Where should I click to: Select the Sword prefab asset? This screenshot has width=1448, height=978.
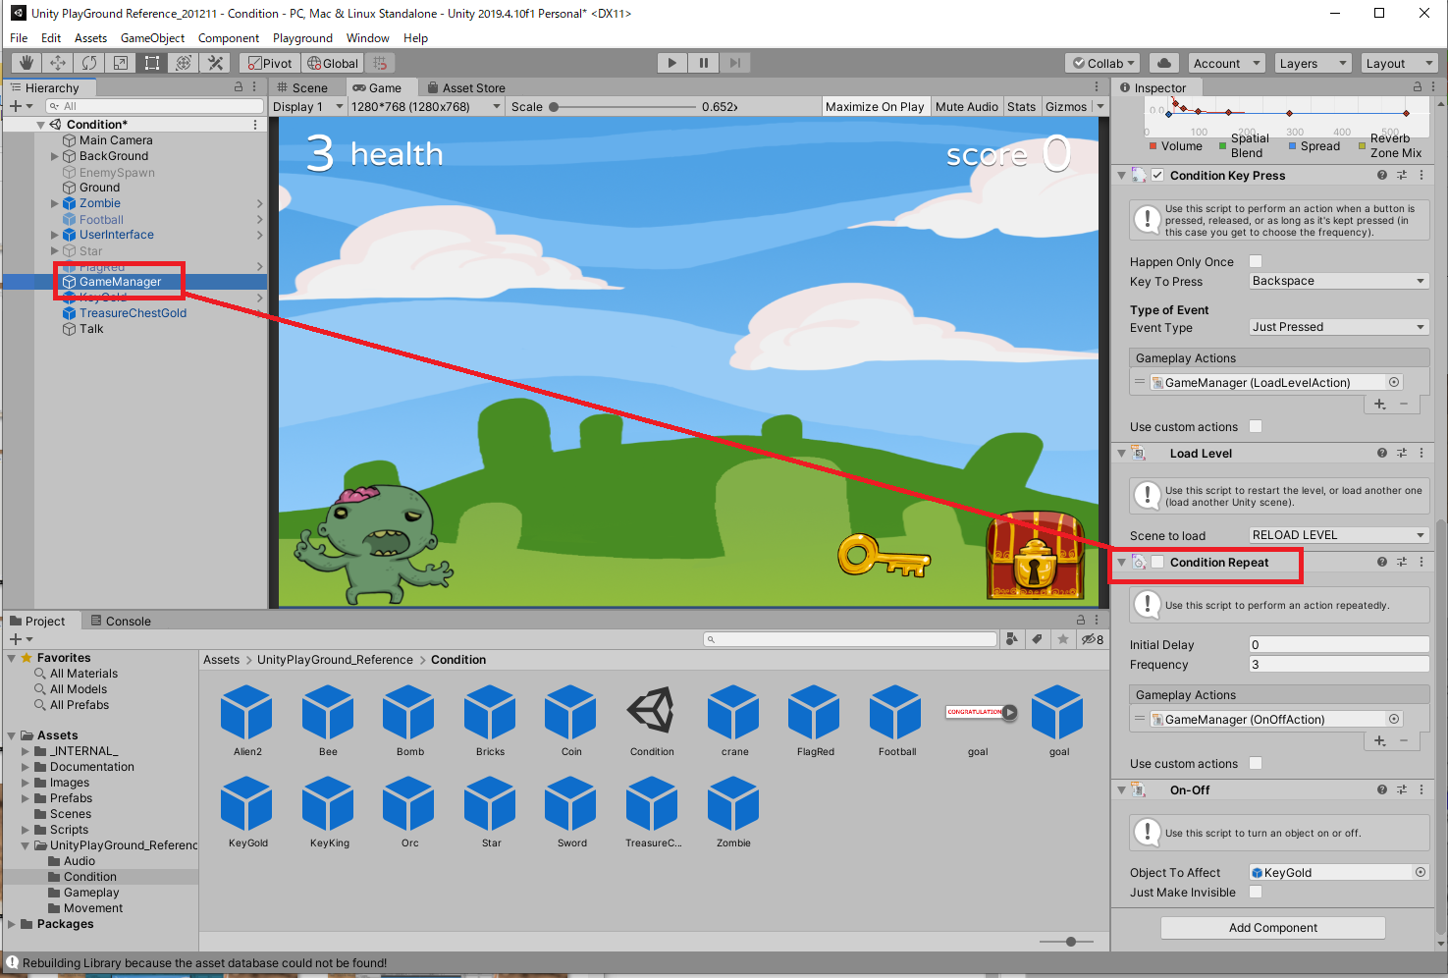pyautogui.click(x=571, y=811)
